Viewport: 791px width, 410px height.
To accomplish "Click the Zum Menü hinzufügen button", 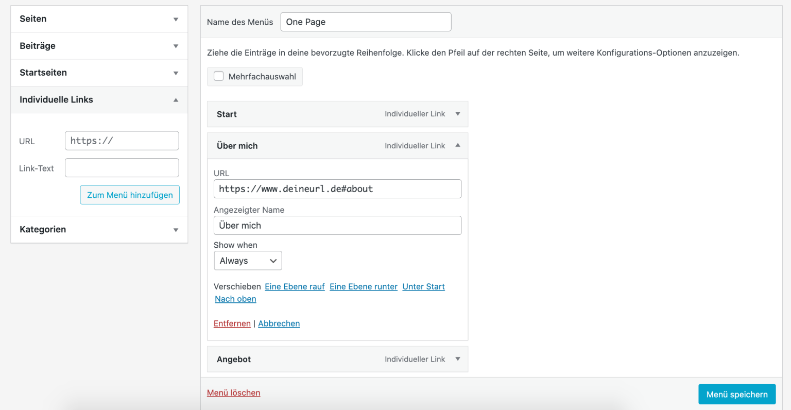I will 130,195.
